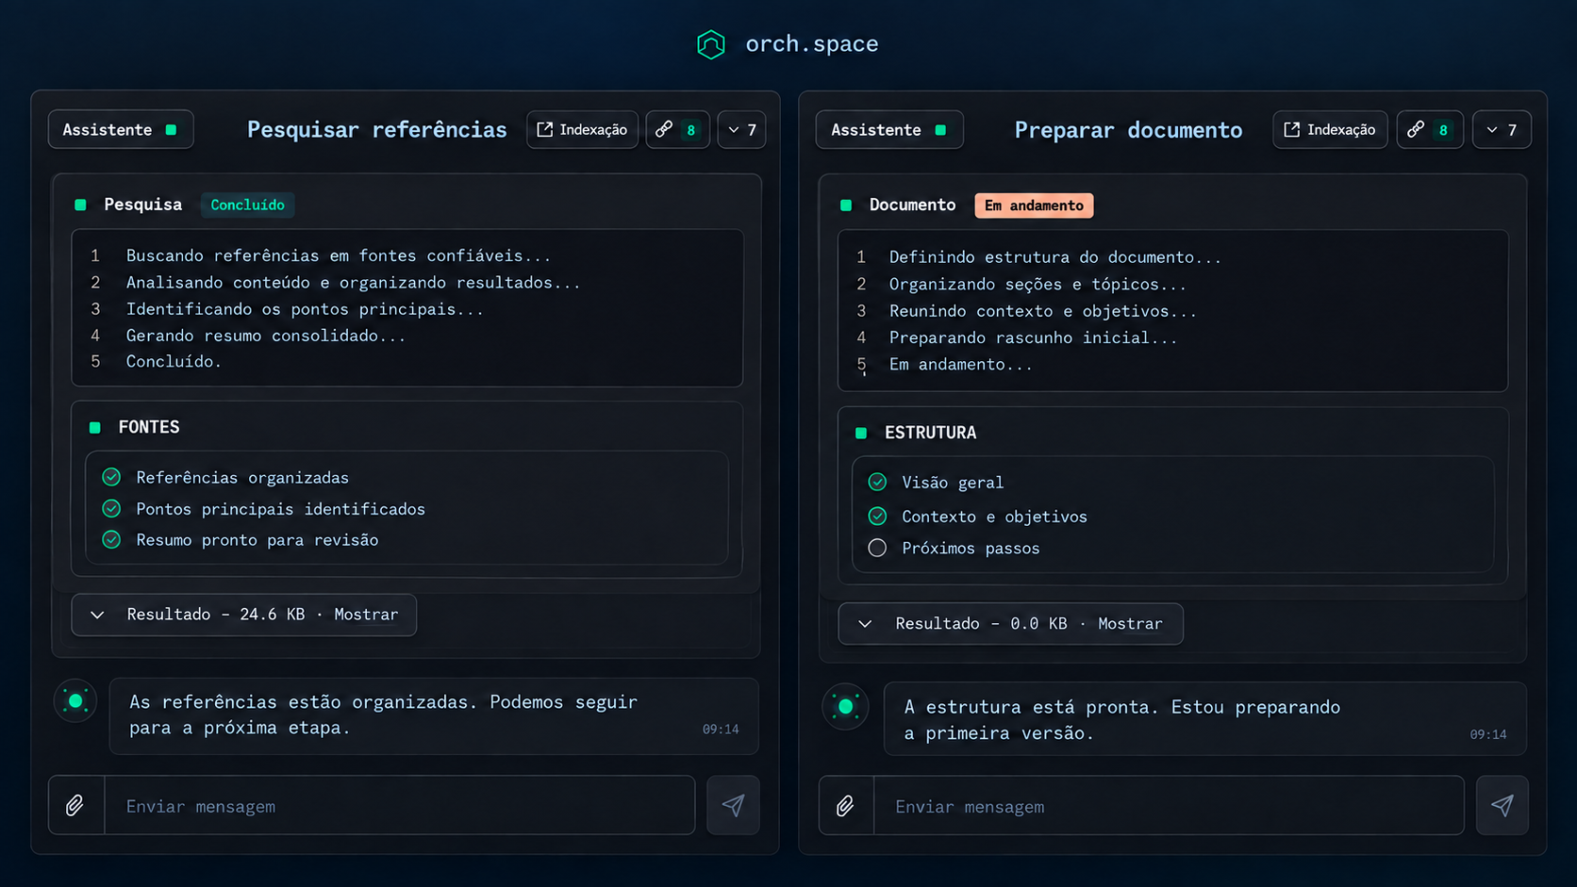Viewport: 1577px width, 887px height.
Task: Click Assistente badge in right panel
Action: pos(889,129)
